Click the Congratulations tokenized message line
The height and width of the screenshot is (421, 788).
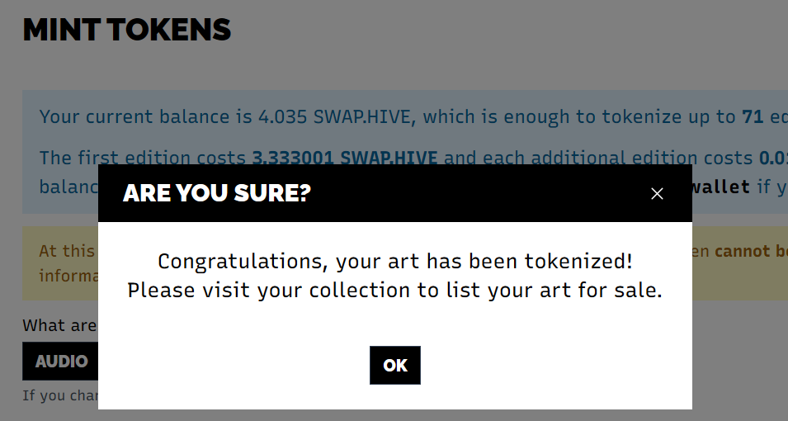point(395,262)
